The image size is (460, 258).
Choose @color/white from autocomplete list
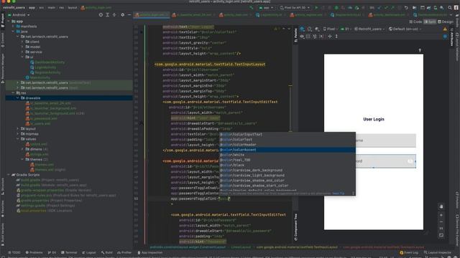pyautogui.click(x=287, y=155)
